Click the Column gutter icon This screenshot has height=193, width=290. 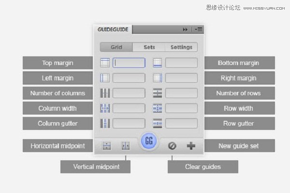click(x=105, y=123)
